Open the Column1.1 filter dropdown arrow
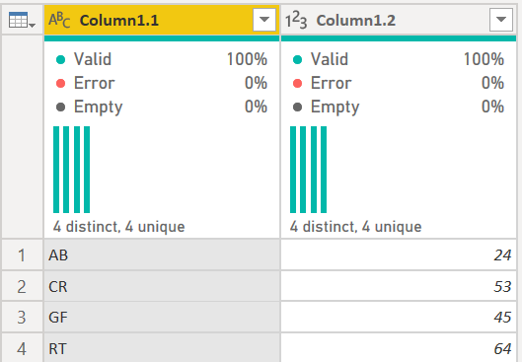This screenshot has height=362, width=522. pyautogui.click(x=264, y=20)
